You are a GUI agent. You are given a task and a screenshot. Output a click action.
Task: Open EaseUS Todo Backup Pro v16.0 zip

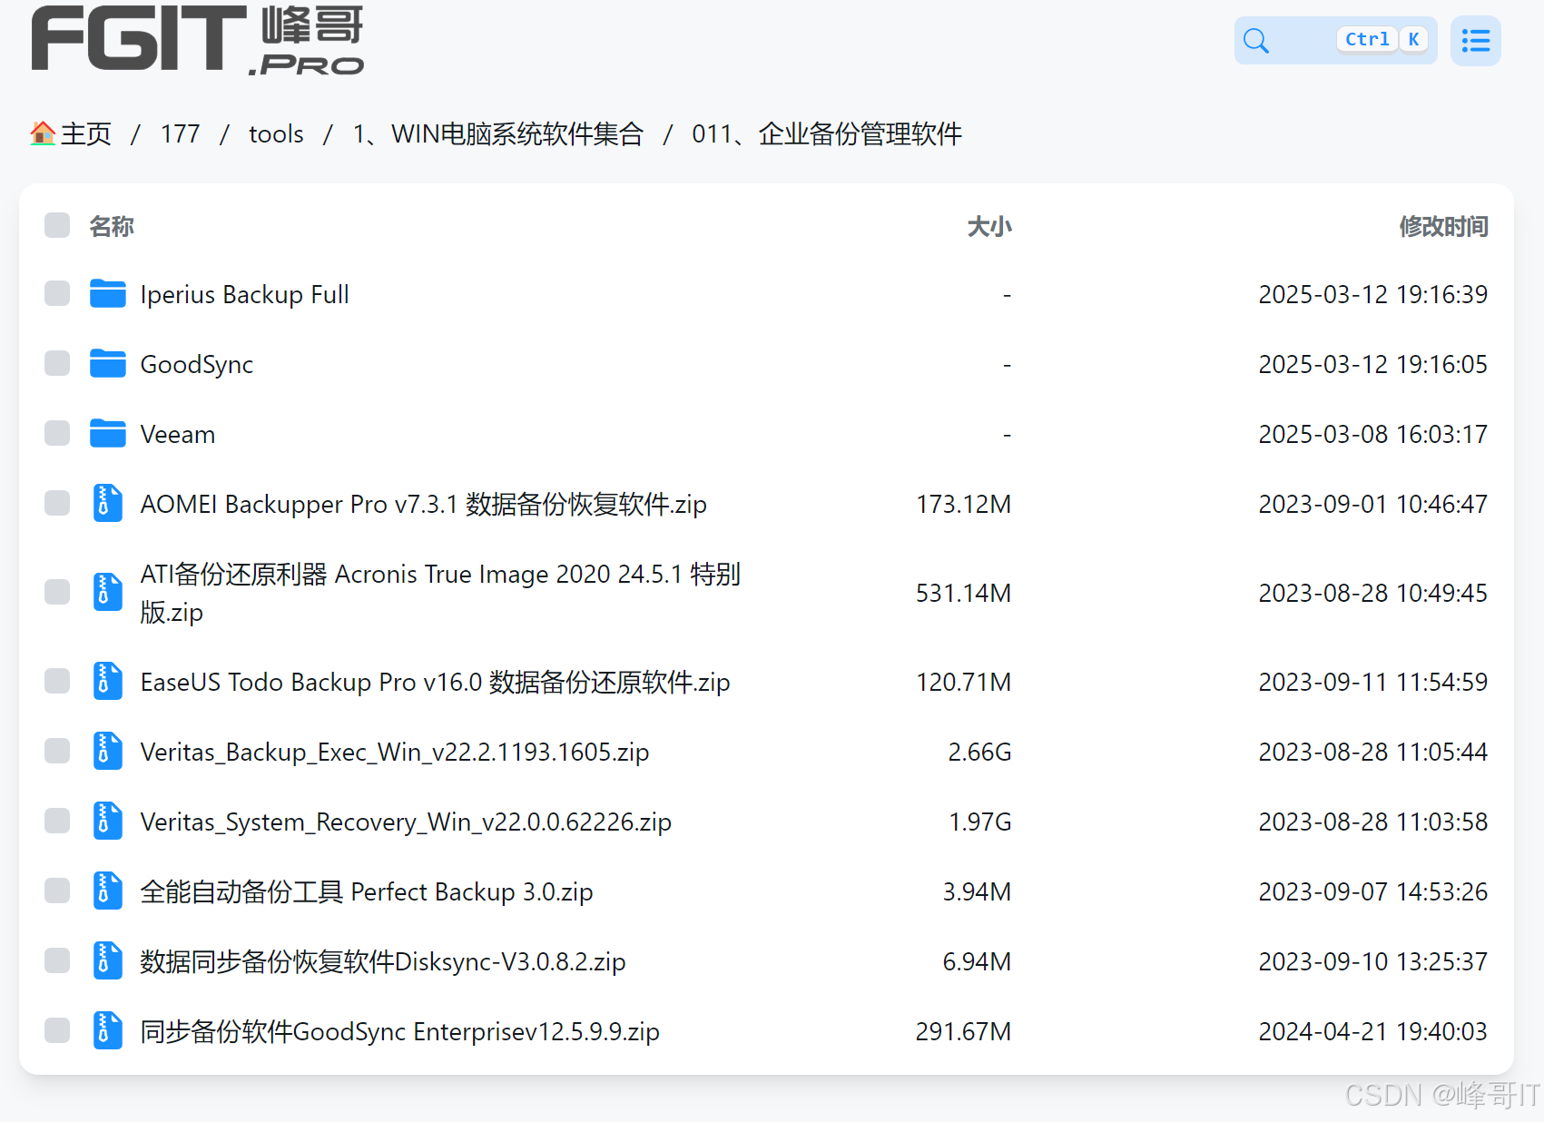436,683
